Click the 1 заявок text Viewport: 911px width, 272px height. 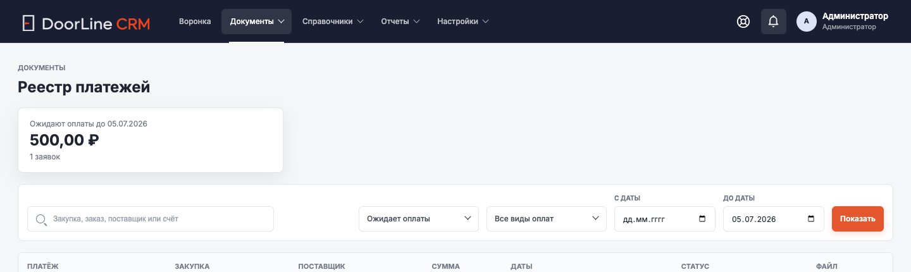point(45,156)
